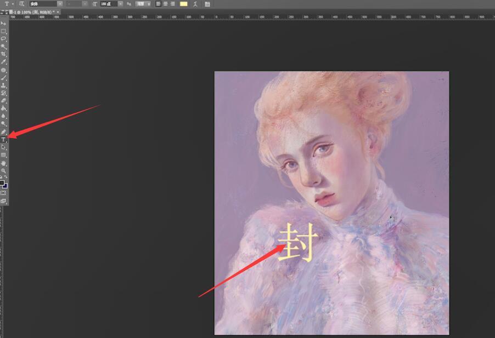Viewport: 495px width, 338px height.
Task: Select the Brush tool
Action: 3,77
